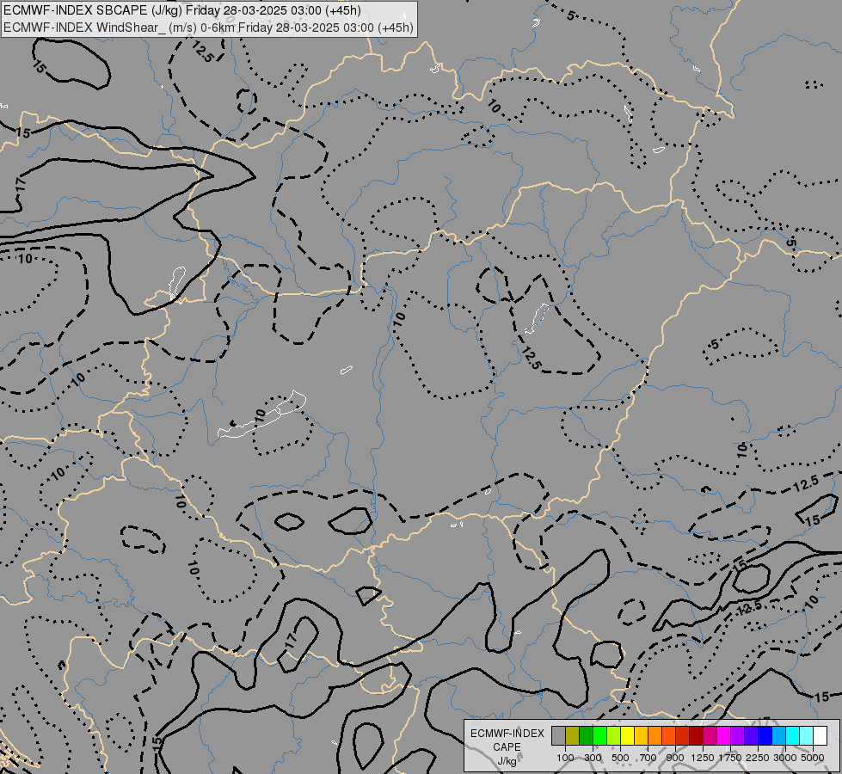This screenshot has width=842, height=774.
Task: Select the crimson-pink swatch after 1250 tick
Action: 710,736
